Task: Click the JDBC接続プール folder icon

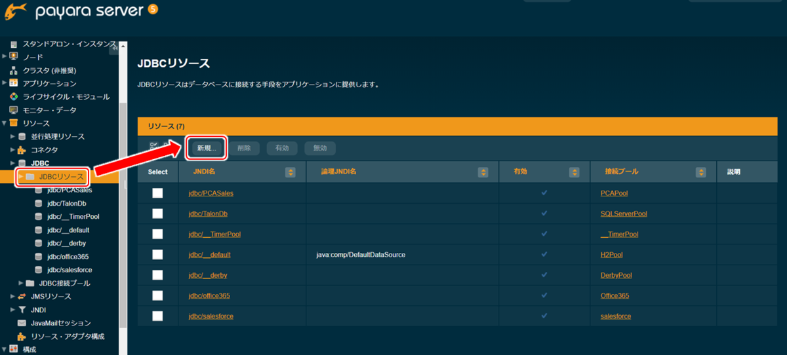Action: 30,283
